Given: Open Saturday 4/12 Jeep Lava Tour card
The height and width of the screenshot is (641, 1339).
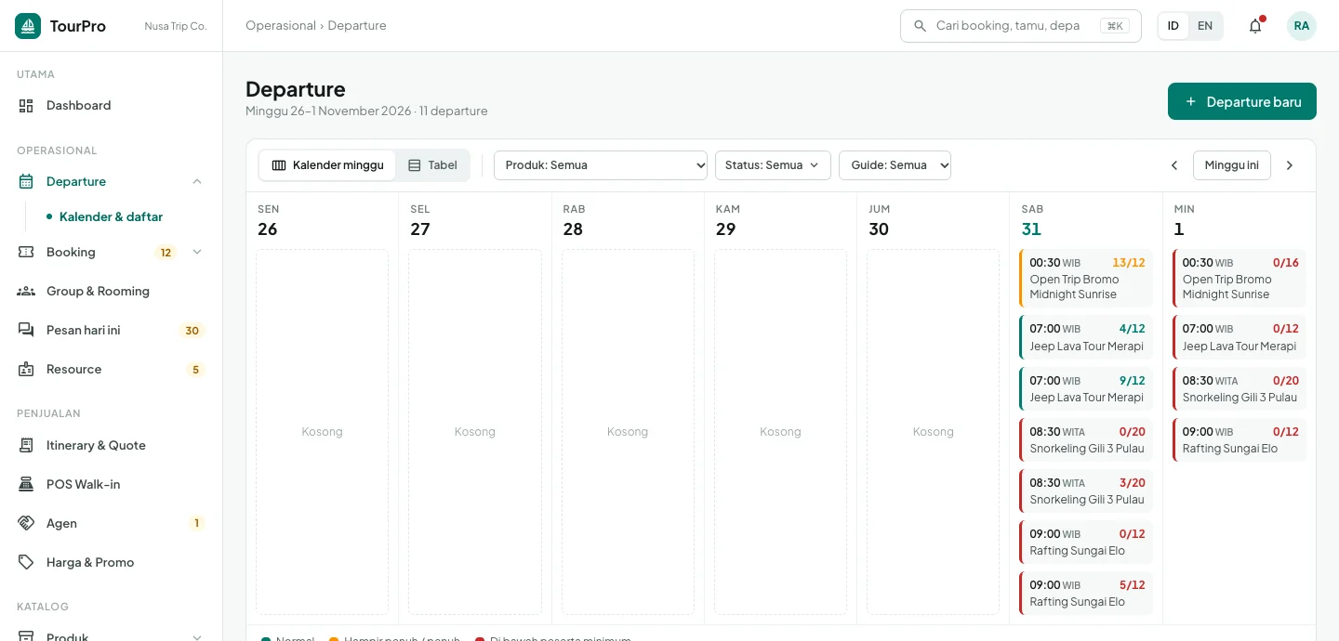Looking at the screenshot, I should [1086, 337].
